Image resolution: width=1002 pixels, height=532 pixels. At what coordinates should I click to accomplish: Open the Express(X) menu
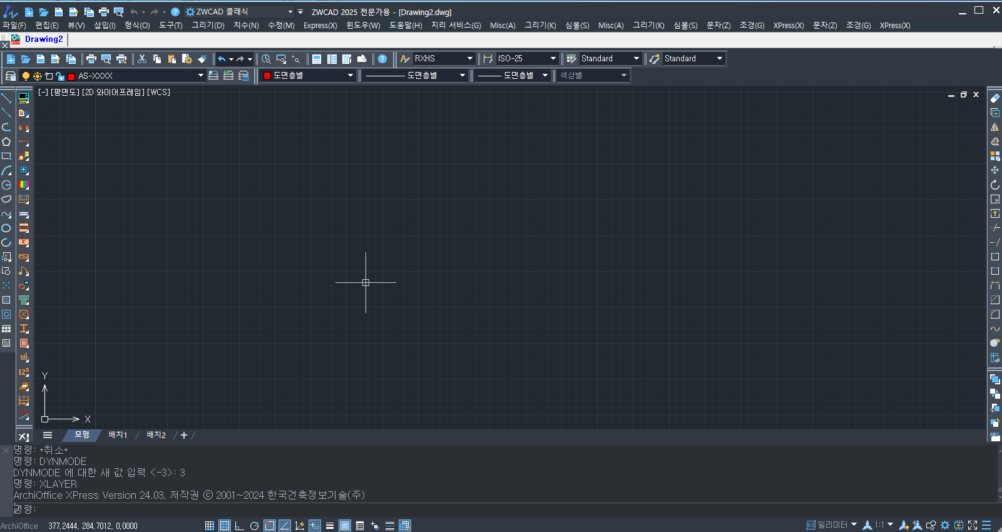320,26
